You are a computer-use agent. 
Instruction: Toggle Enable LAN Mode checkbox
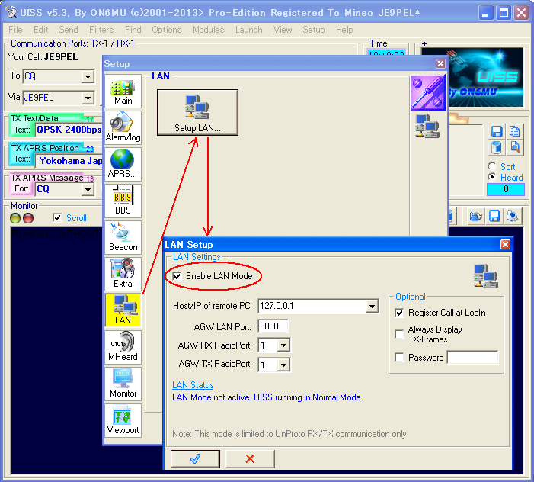click(x=177, y=276)
